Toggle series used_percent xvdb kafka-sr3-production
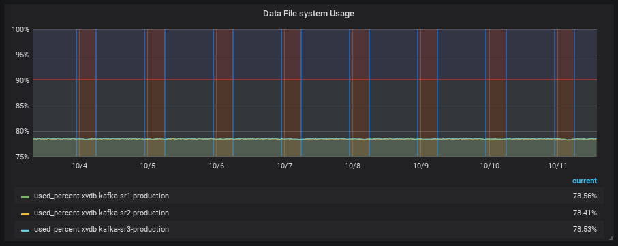618x246 pixels. [102, 230]
